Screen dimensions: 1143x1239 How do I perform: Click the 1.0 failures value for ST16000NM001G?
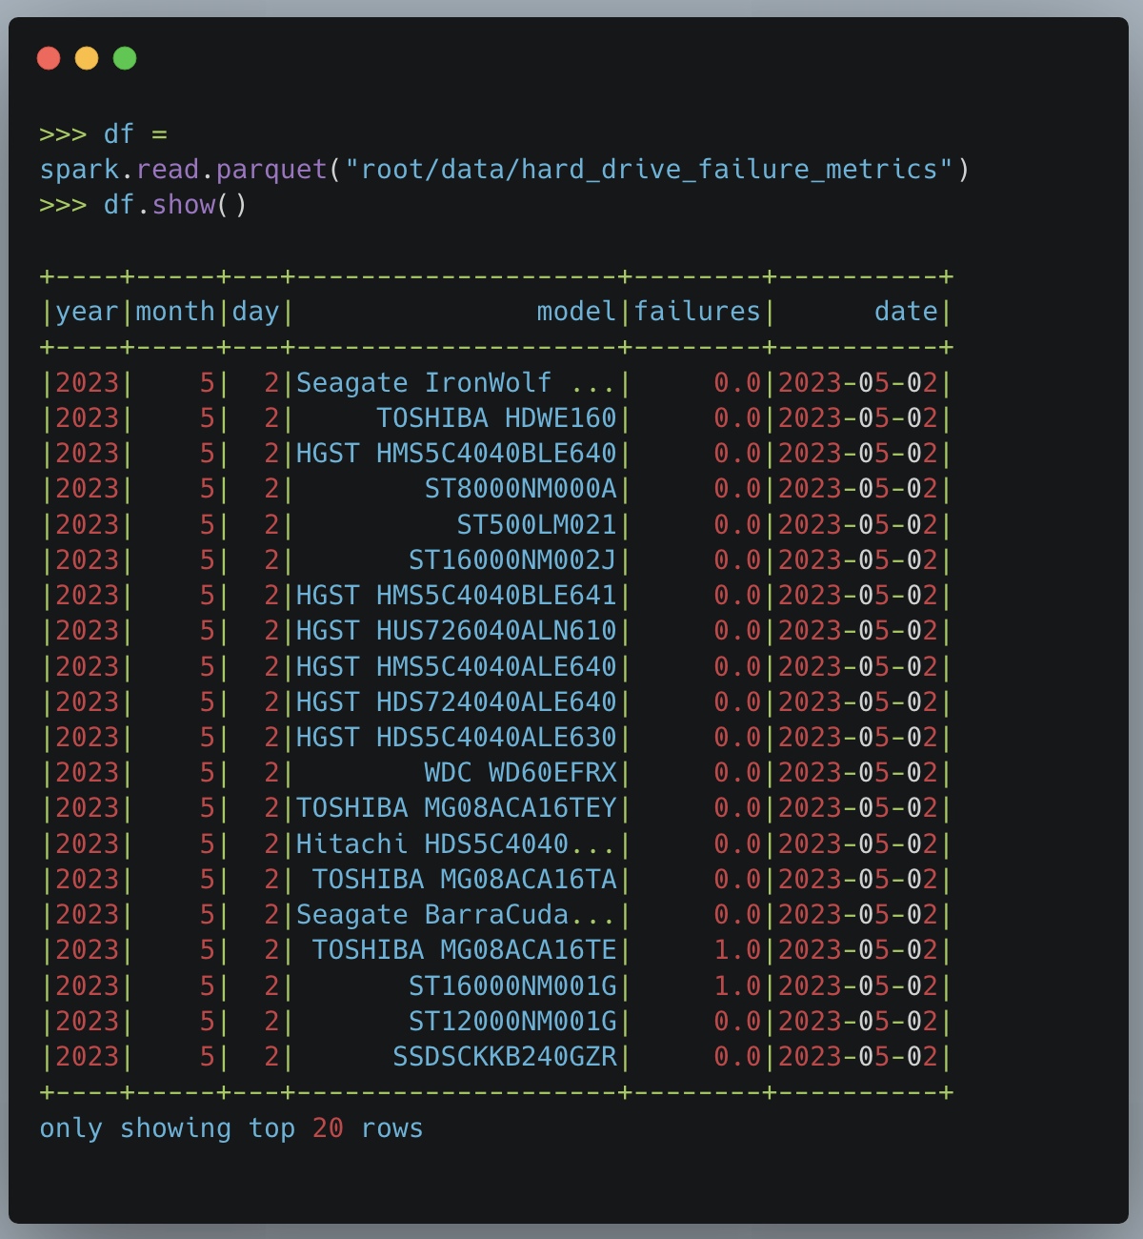pyautogui.click(x=737, y=985)
